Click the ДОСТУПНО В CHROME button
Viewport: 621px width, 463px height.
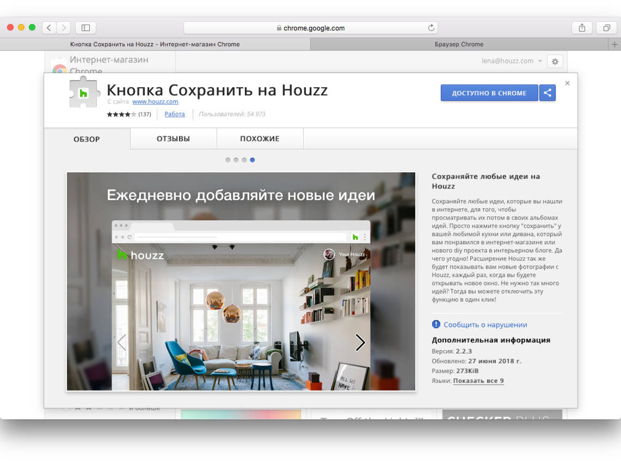coord(489,93)
